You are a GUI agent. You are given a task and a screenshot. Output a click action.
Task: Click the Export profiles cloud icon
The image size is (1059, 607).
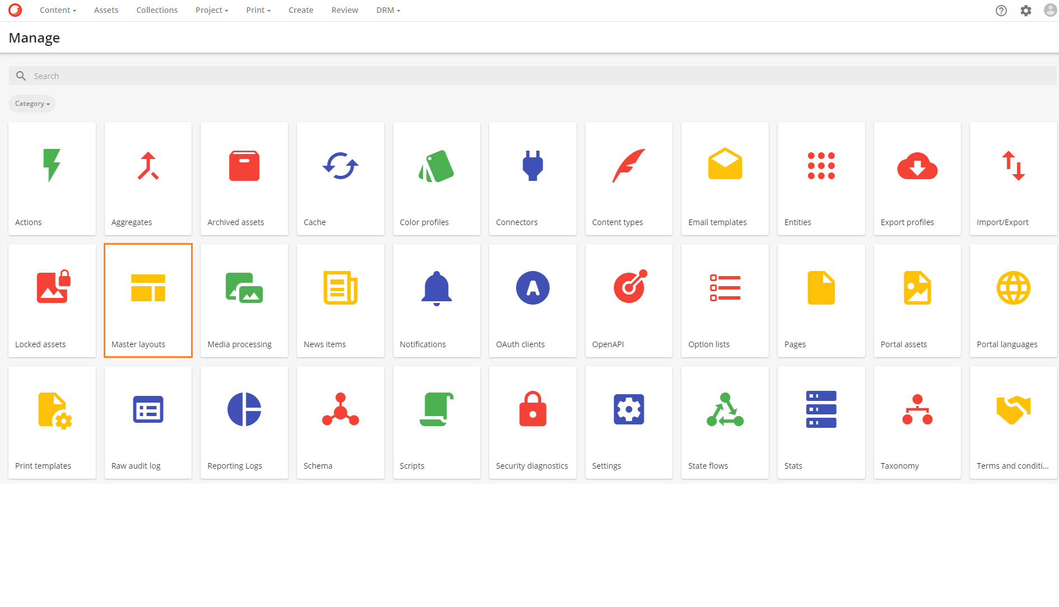(x=917, y=166)
